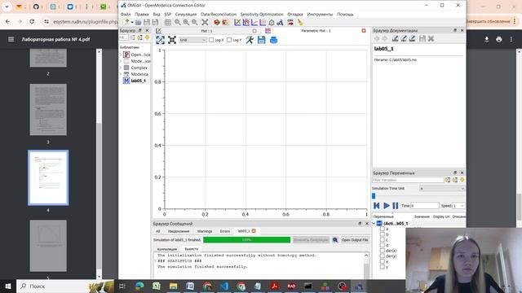This screenshot has height=293, width=522.
Task: Click the clear plot window broom icon
Action: coord(300,22)
